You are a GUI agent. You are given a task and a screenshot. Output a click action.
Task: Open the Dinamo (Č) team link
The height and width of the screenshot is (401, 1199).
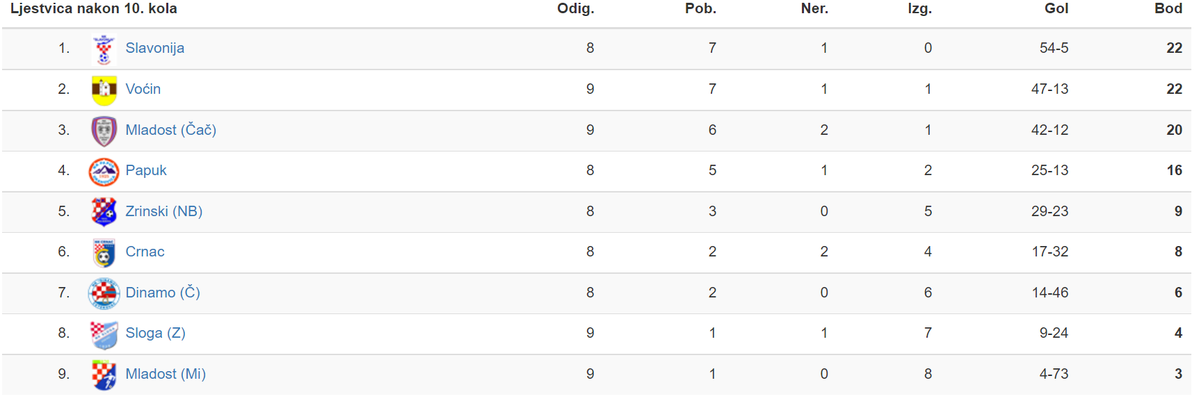(163, 293)
